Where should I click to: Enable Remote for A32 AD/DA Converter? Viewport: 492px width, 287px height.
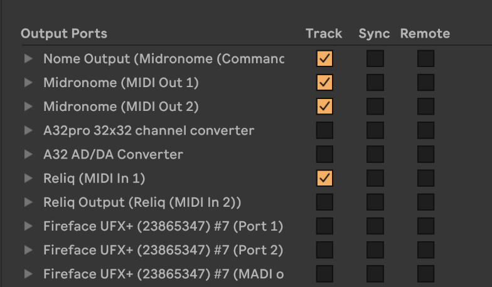coord(425,155)
